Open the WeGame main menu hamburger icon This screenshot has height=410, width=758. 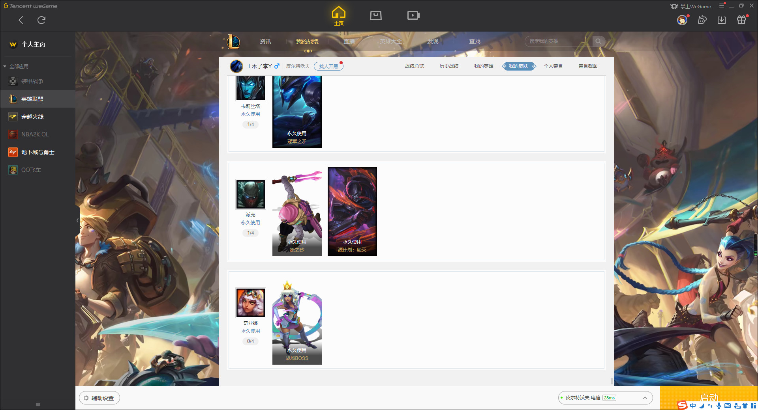click(722, 6)
